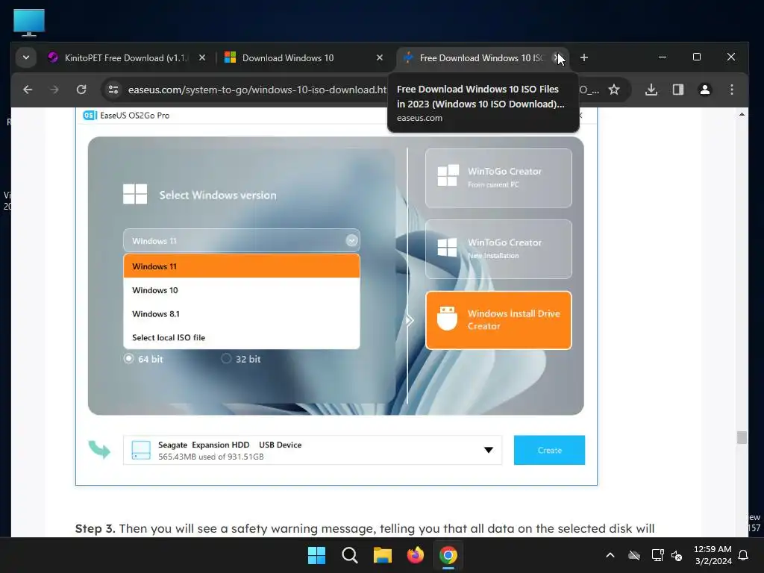The image size is (764, 573).
Task: Click the Seagate drive device icon
Action: point(141,450)
